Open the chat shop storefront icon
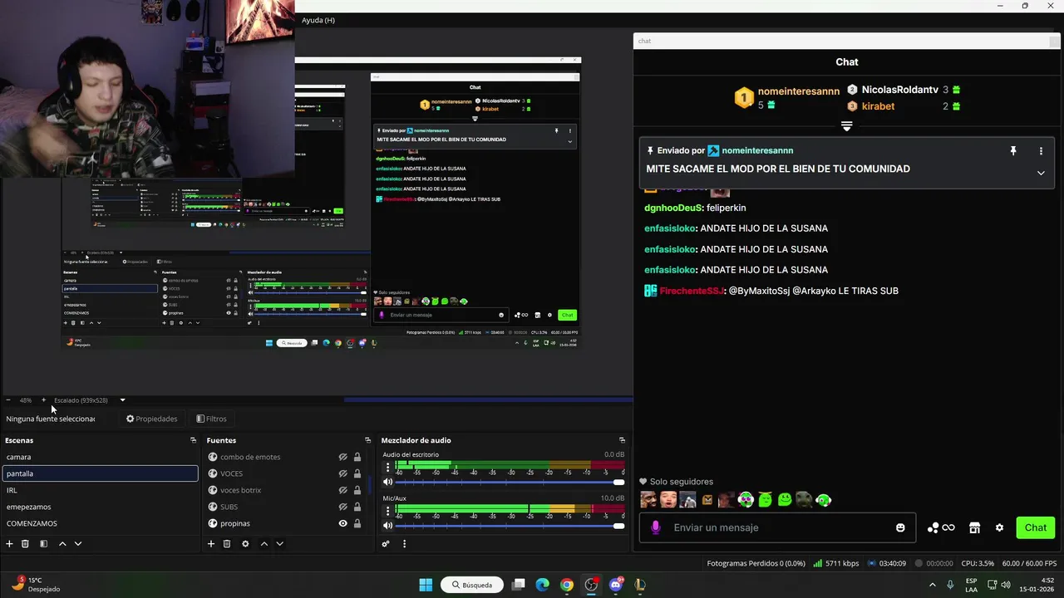 (x=974, y=527)
